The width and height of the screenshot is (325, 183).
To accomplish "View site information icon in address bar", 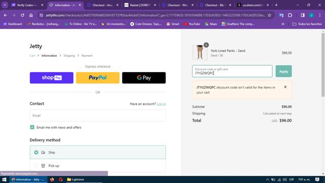I will 41,15.
